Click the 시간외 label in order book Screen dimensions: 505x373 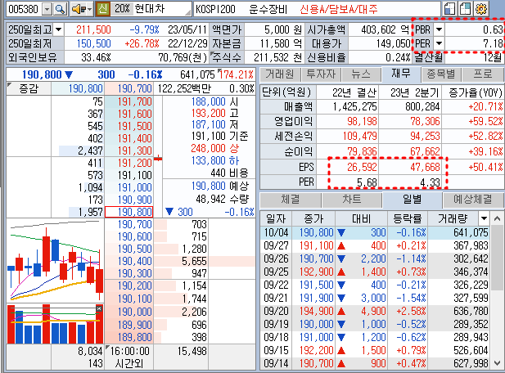pyautogui.click(x=129, y=364)
